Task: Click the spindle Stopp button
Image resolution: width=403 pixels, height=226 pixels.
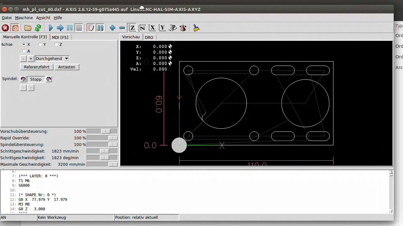Action: (36, 79)
